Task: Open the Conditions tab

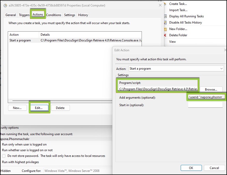Action: coord(54,15)
